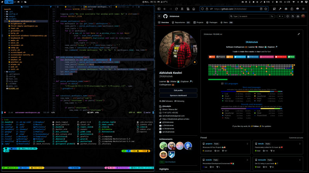Click the clock in the top bar

coord(151,2)
